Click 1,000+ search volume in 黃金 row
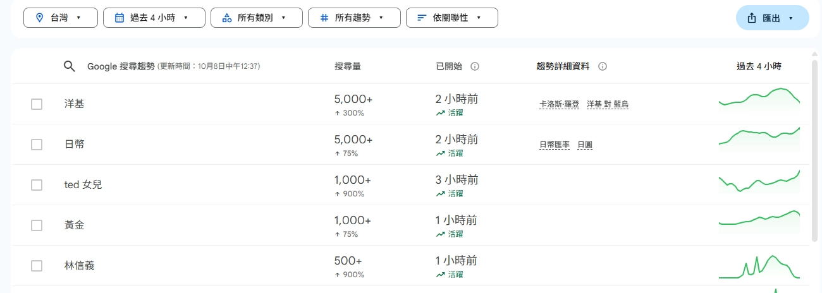 [353, 220]
